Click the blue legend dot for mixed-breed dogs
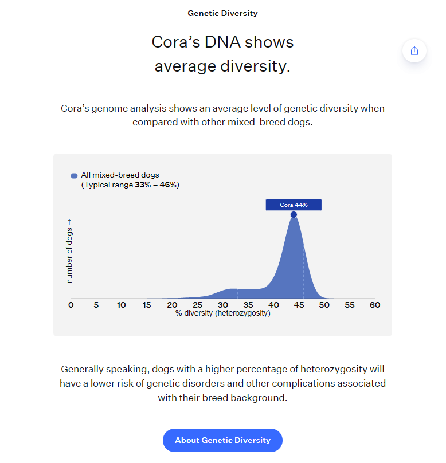 [x=73, y=175]
